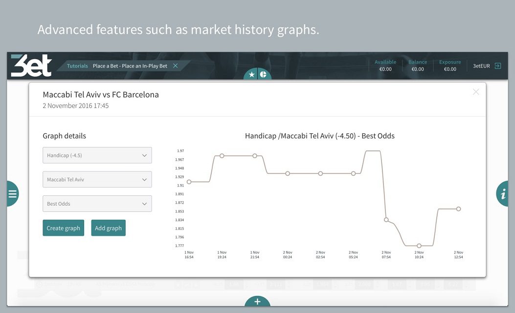This screenshot has width=515, height=313.
Task: Click the 3etEUR account name
Action: click(x=482, y=66)
